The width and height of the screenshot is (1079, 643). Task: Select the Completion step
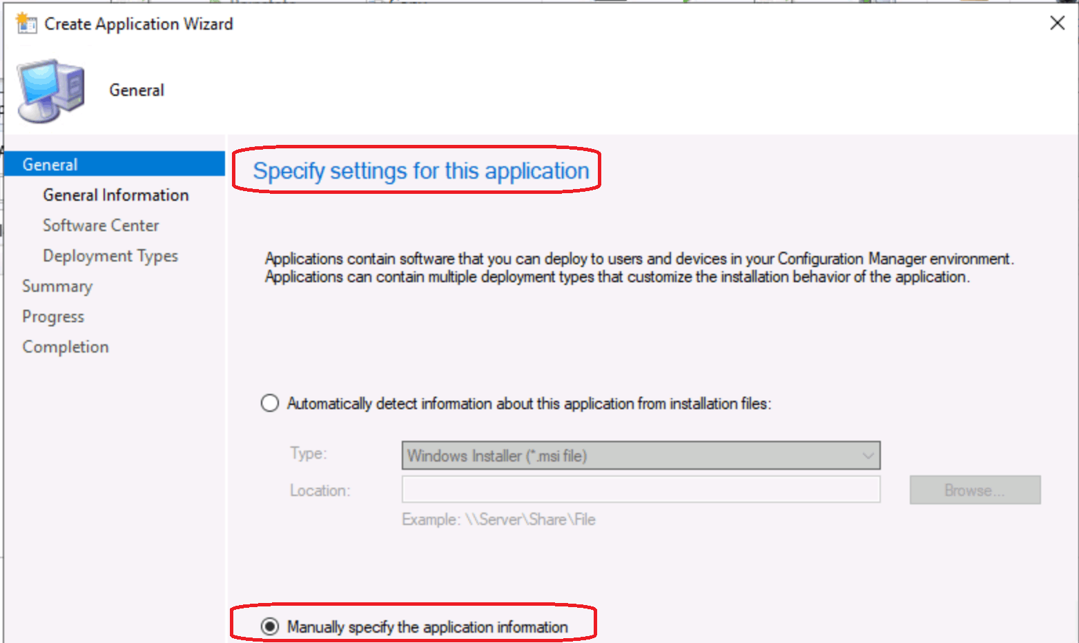coord(66,347)
